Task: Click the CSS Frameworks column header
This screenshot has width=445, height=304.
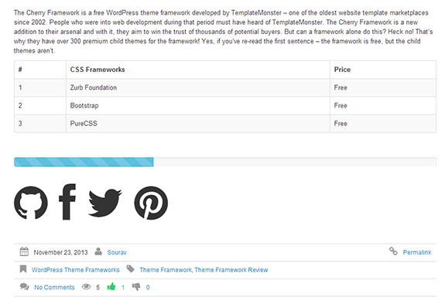Action: [98, 70]
